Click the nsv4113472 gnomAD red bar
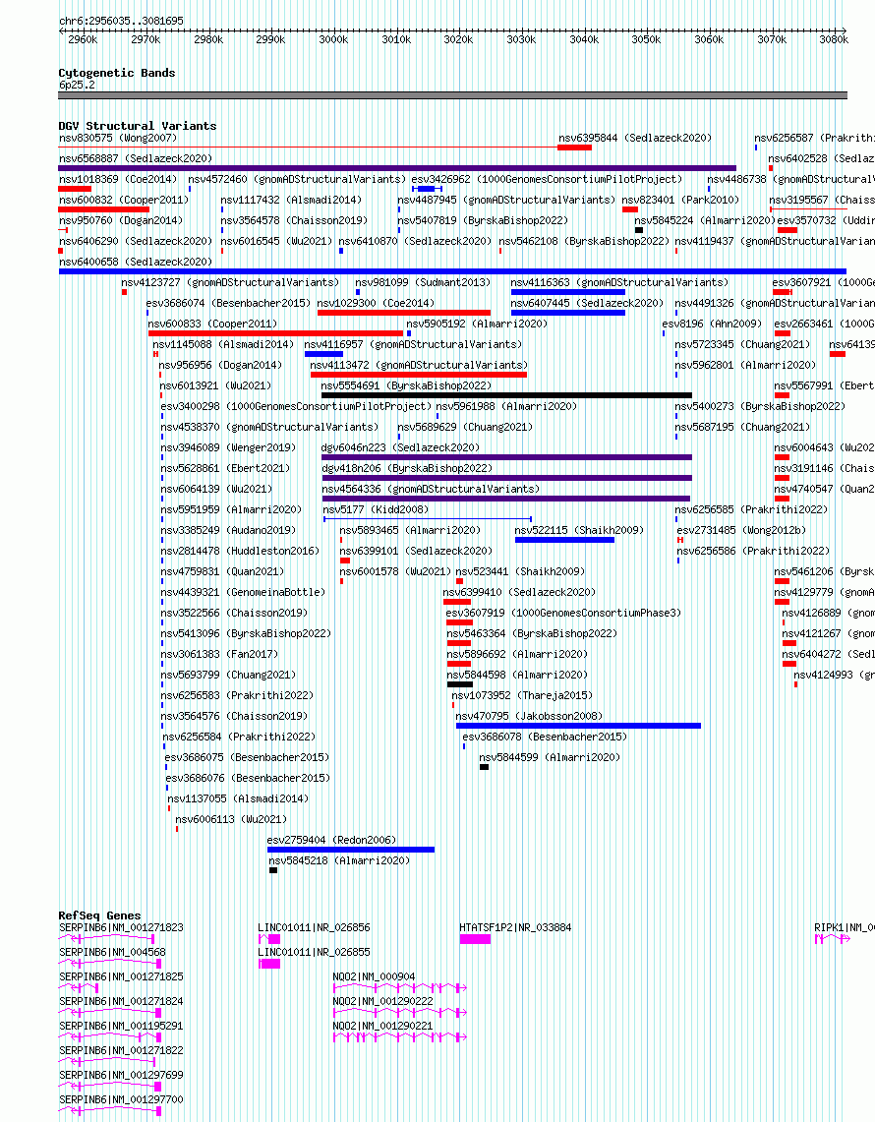The image size is (875, 1122). (x=419, y=375)
